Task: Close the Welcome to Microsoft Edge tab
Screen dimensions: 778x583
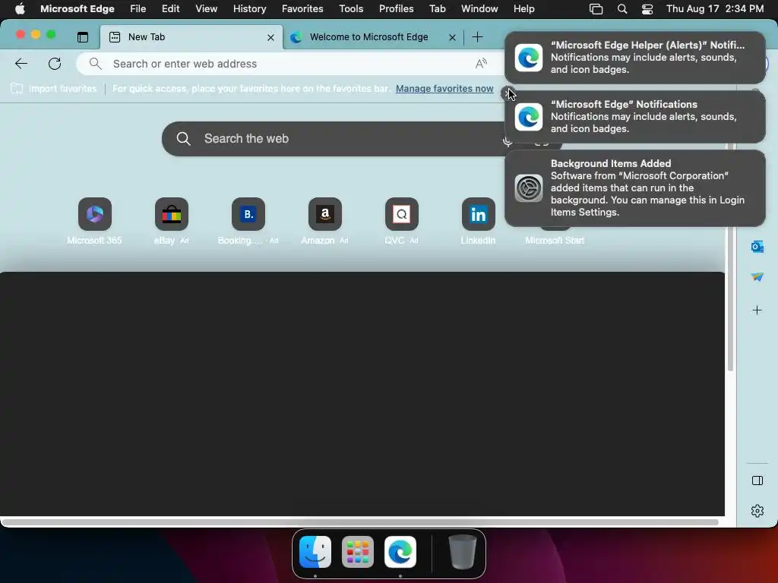Action: [452, 38]
